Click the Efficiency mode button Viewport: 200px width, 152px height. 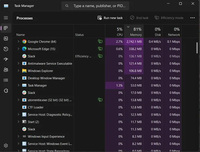click(169, 18)
